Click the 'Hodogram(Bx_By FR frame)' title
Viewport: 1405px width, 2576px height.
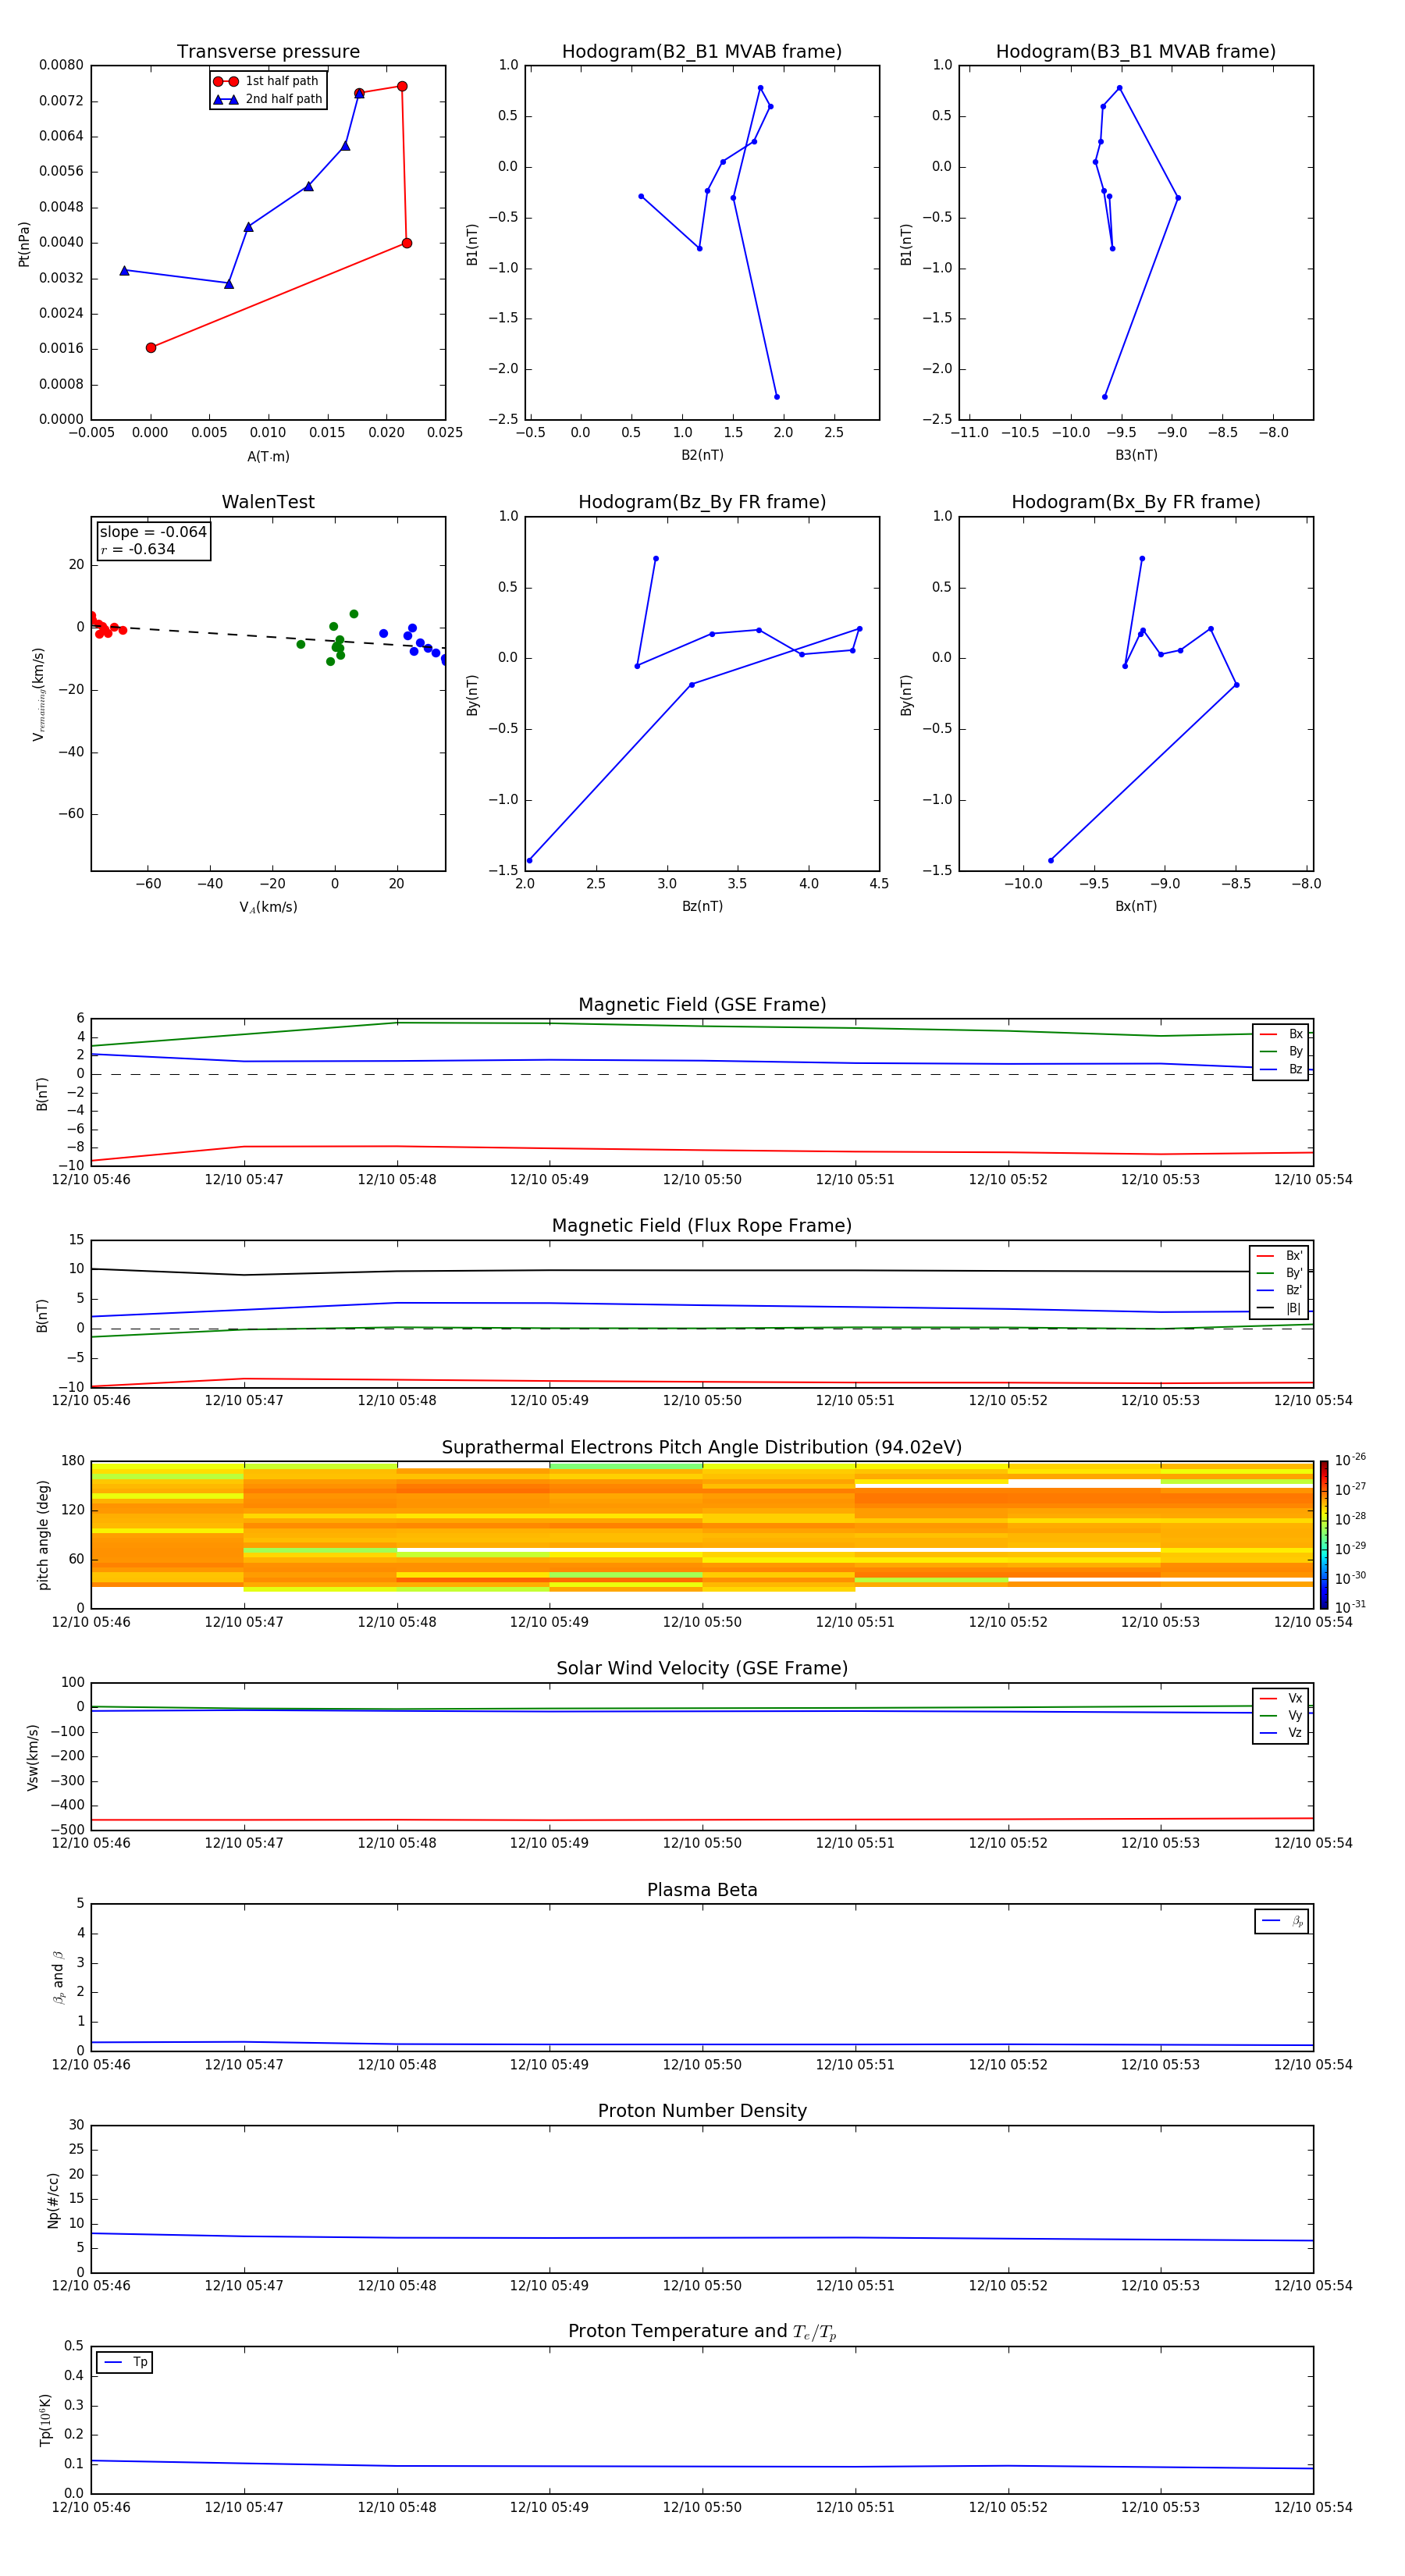pyautogui.click(x=1136, y=502)
